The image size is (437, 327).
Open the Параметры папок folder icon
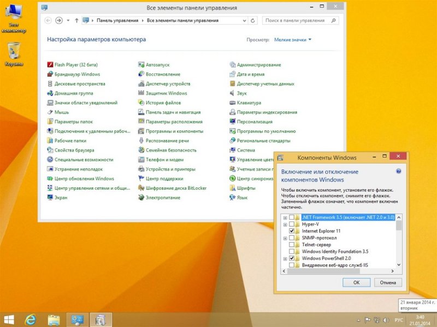50,122
